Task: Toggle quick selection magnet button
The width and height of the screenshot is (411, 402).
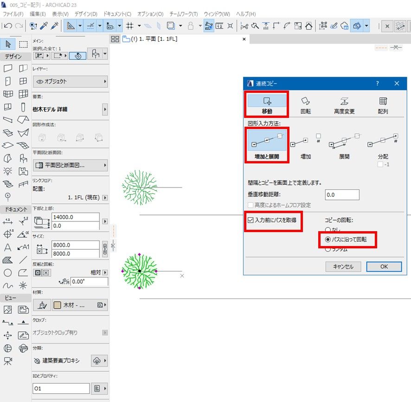Action: 77,56
